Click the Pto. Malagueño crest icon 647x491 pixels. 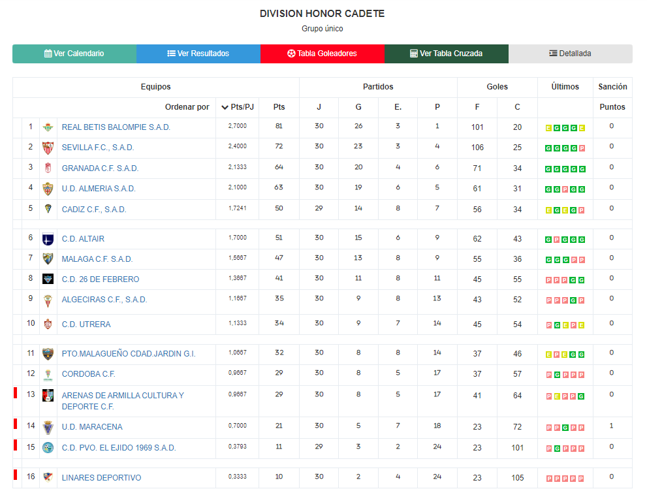[x=48, y=354]
